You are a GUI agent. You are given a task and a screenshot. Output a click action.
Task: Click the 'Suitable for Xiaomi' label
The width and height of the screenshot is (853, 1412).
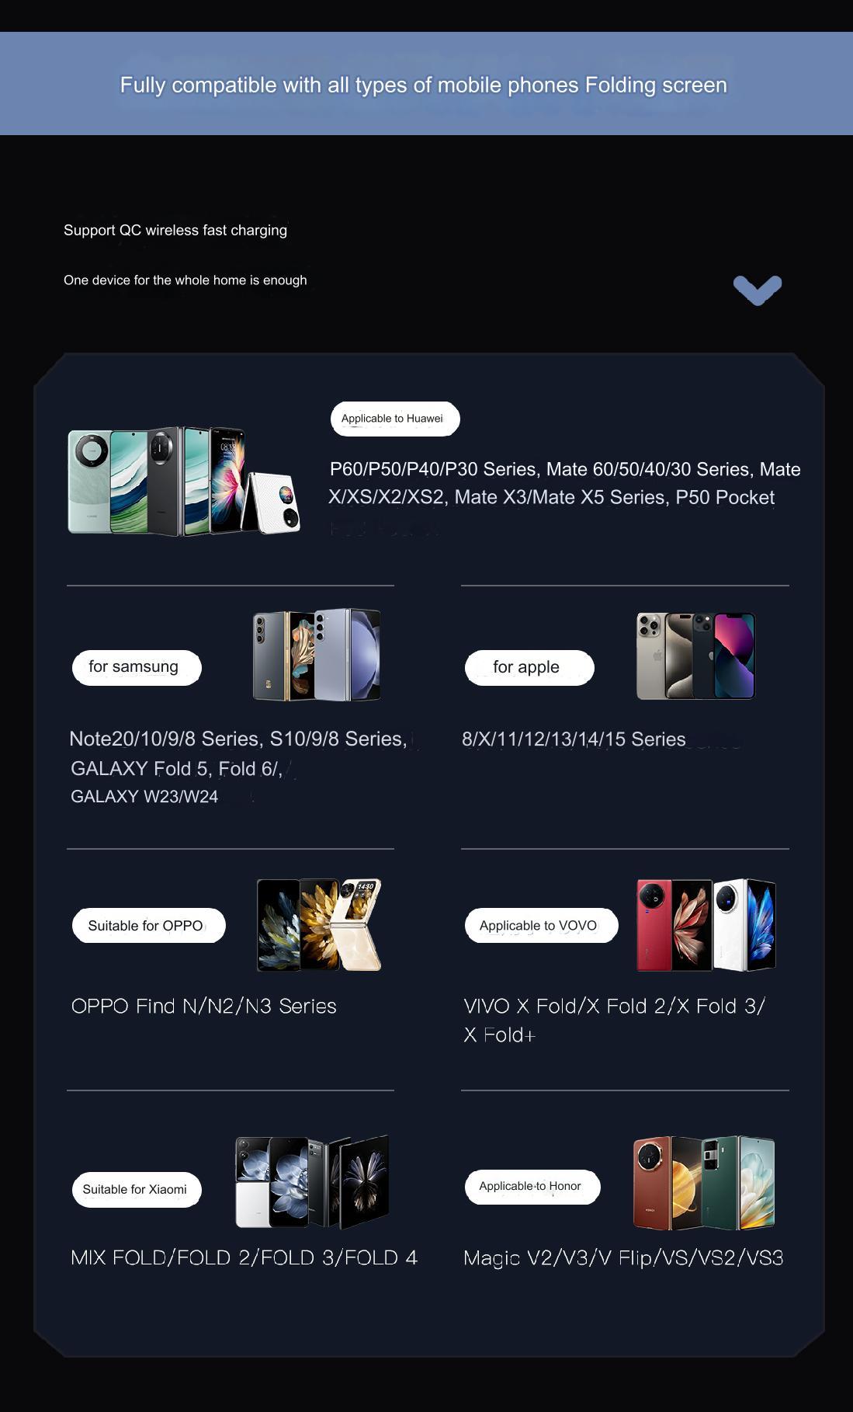[x=137, y=1189]
